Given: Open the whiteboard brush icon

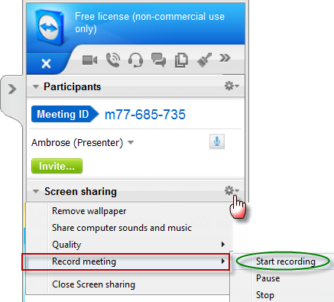Looking at the screenshot, I should pos(204,60).
